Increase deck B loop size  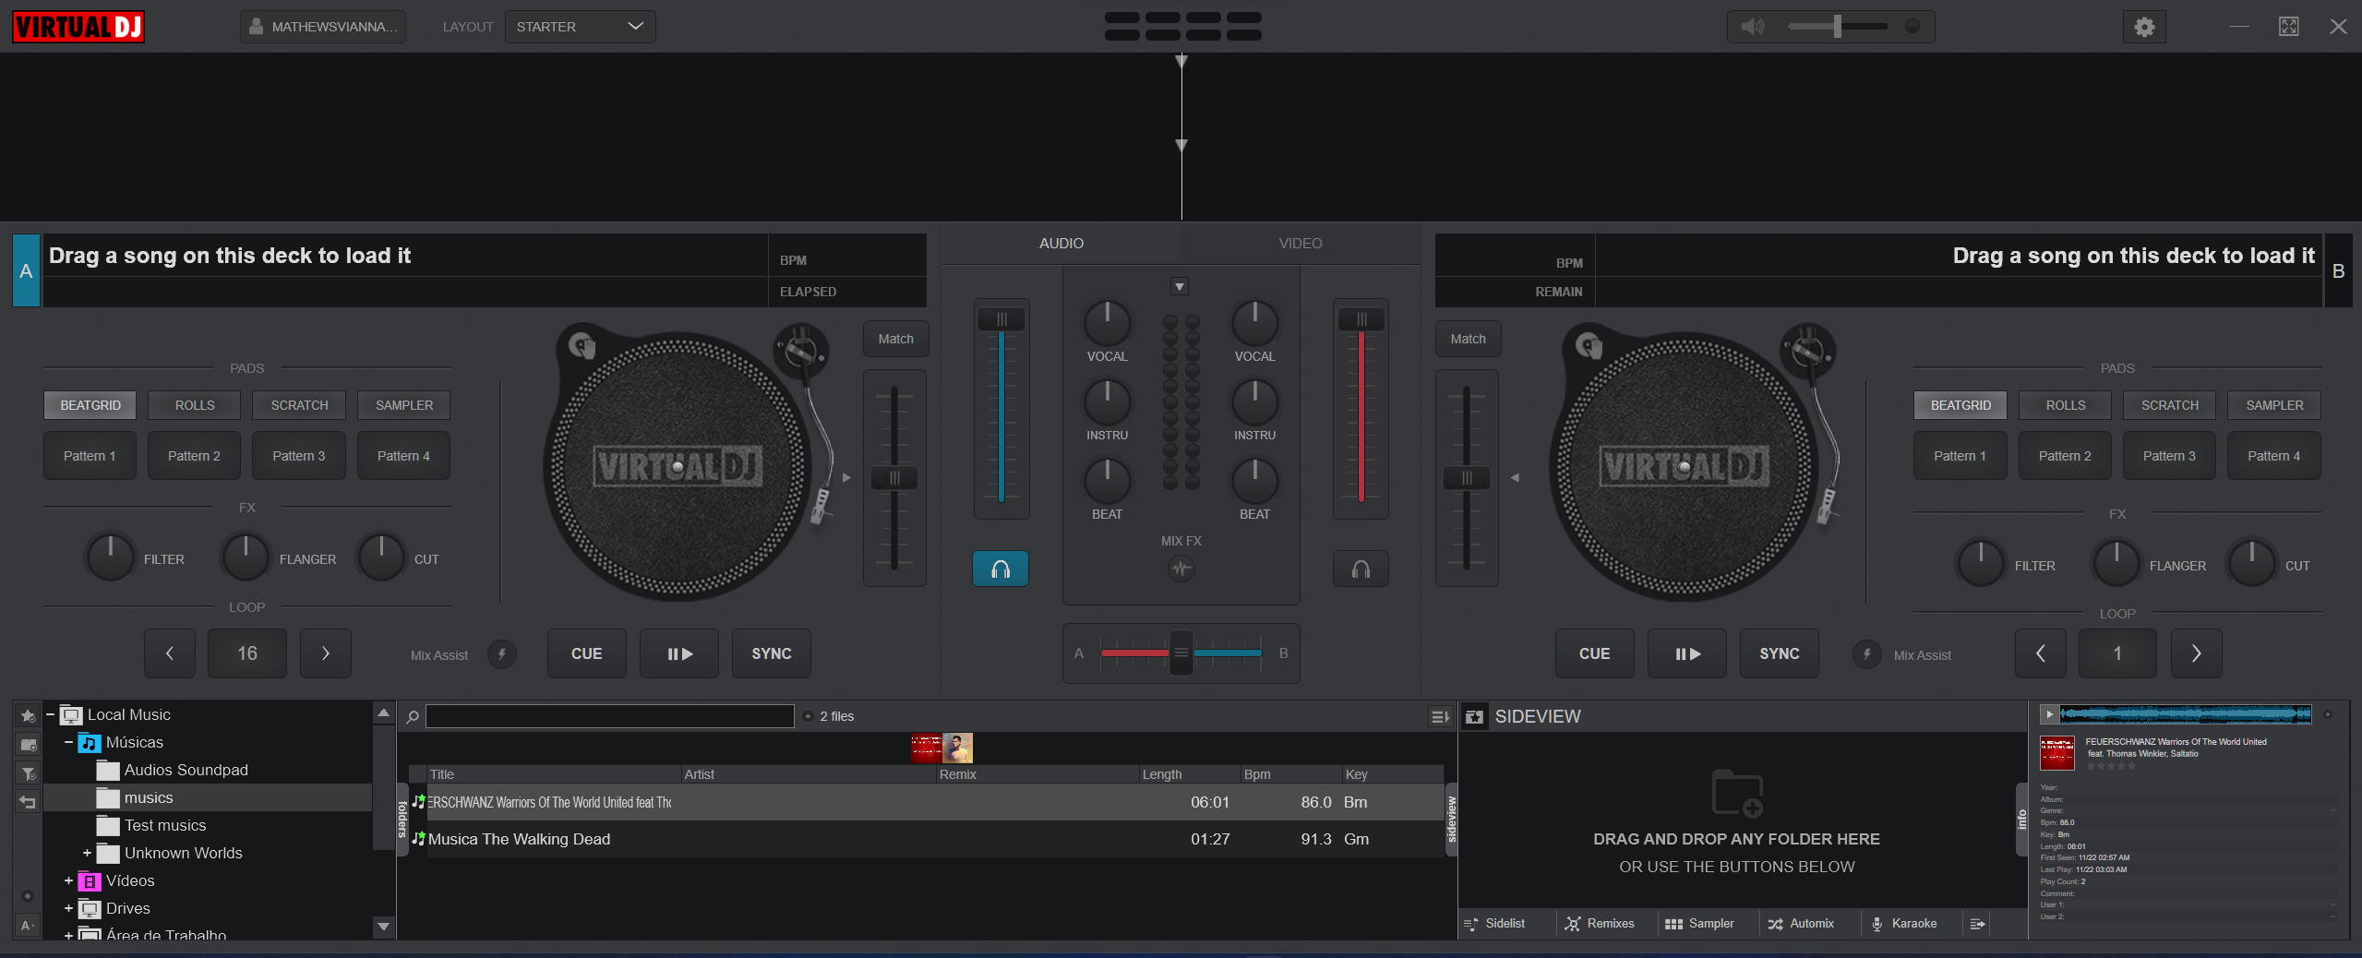pyautogui.click(x=2196, y=653)
